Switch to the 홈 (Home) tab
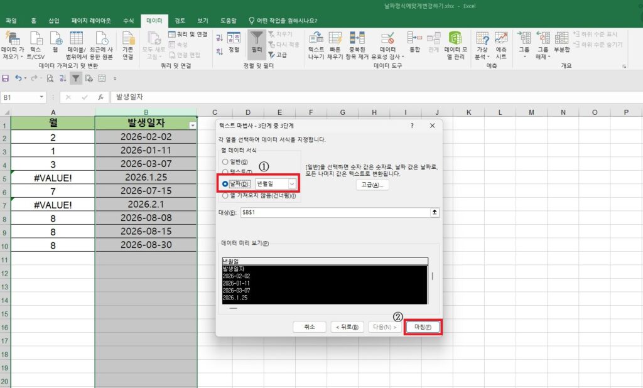Image resolution: width=643 pixels, height=388 pixels. tap(34, 21)
